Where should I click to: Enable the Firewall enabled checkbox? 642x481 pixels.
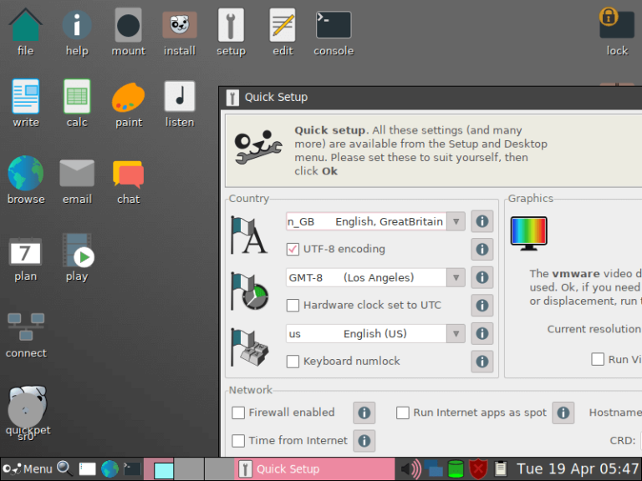(238, 413)
